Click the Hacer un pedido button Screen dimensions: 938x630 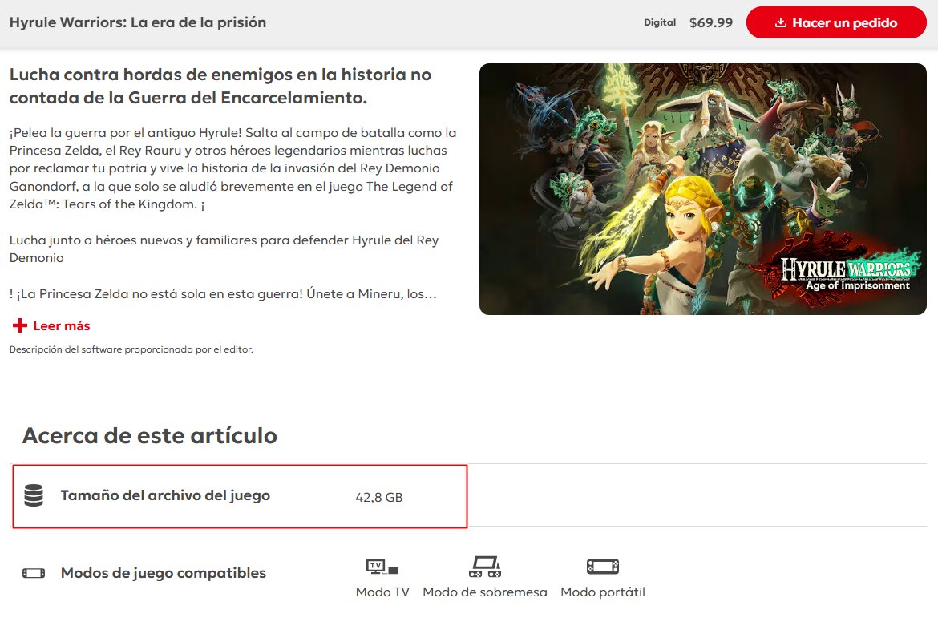(835, 22)
